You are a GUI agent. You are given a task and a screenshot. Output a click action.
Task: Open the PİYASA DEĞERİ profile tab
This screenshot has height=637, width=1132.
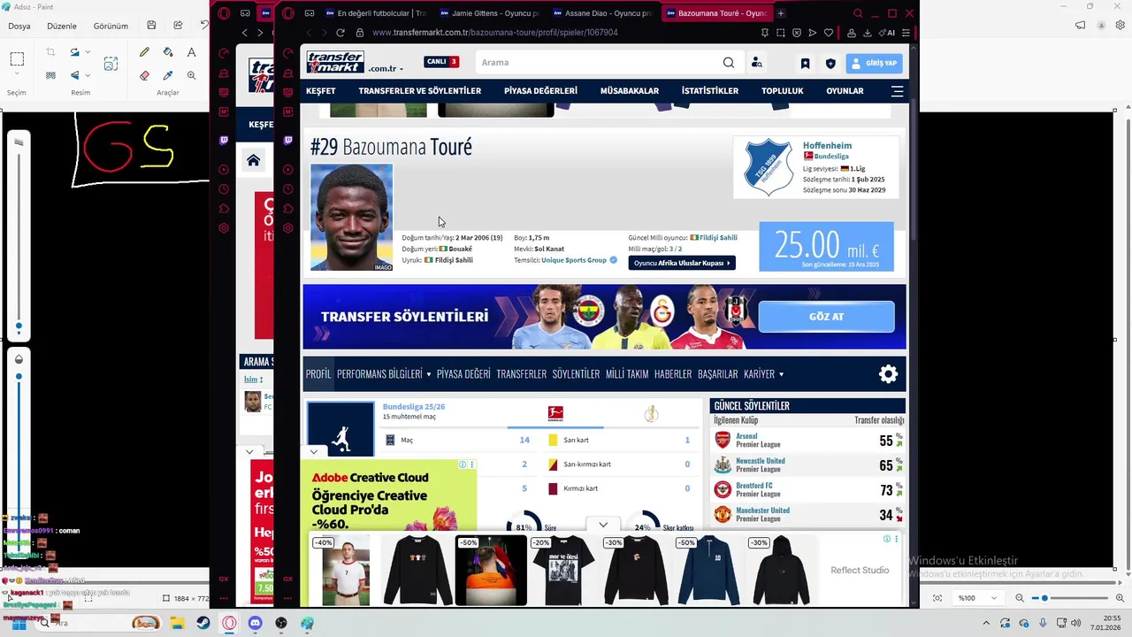[463, 374]
